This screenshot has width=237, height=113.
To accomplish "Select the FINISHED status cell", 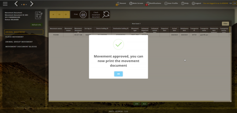I will coord(56,35).
